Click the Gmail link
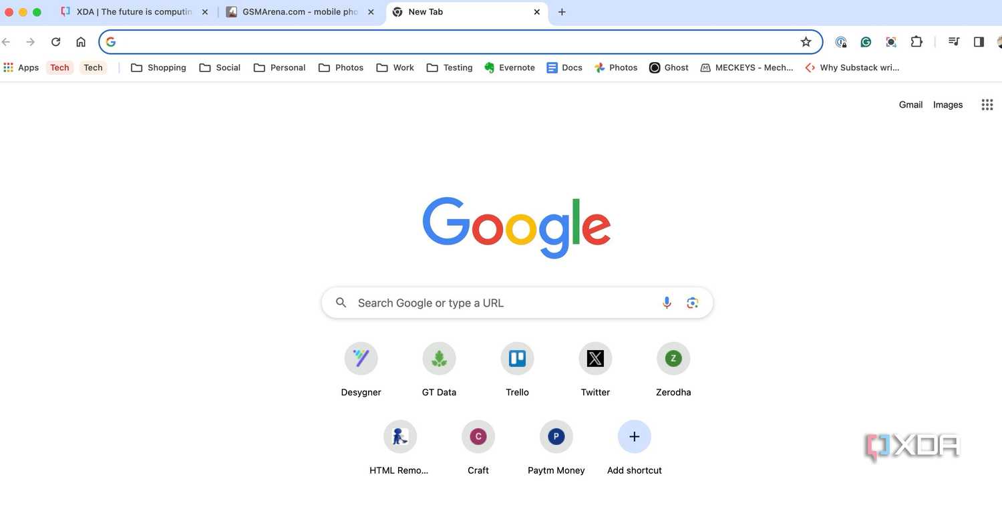This screenshot has width=1002, height=505. tap(910, 105)
